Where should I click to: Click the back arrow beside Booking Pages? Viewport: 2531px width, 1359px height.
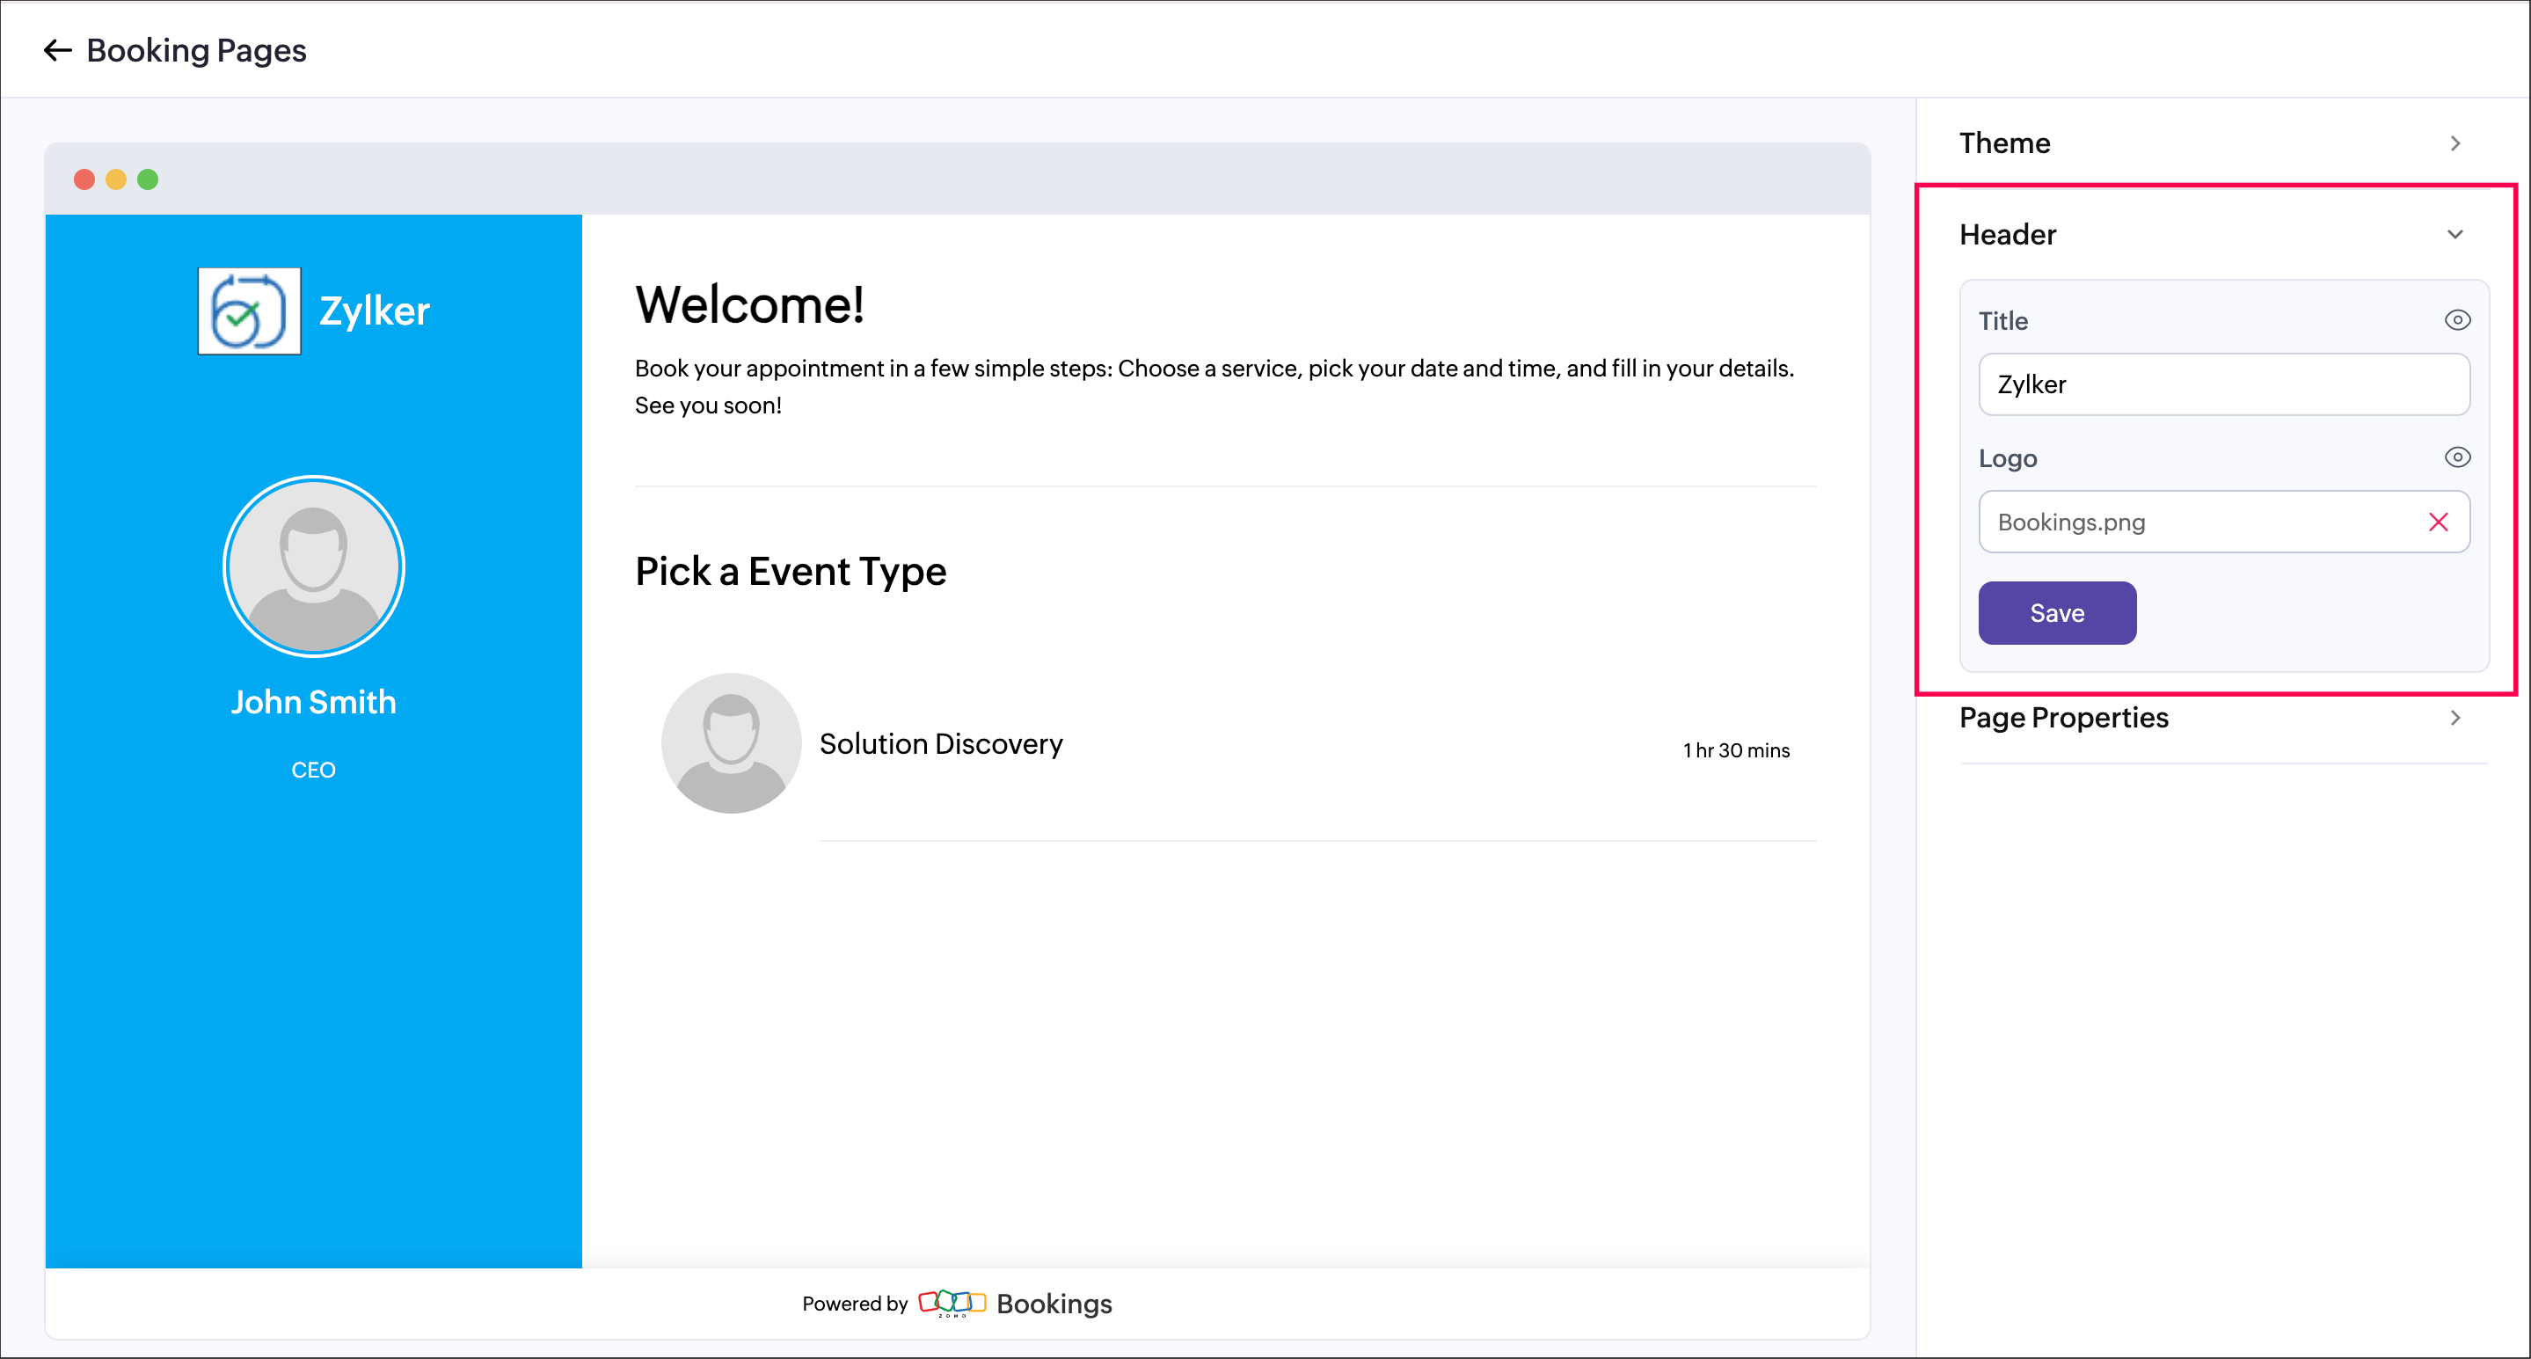tap(57, 50)
